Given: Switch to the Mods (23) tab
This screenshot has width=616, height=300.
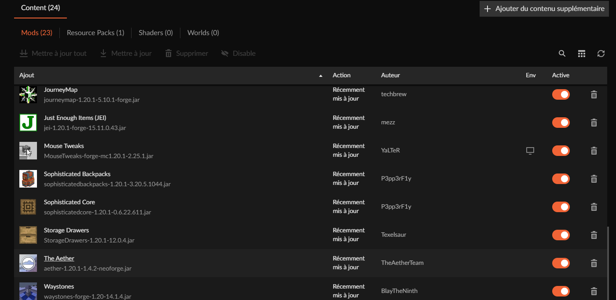Looking at the screenshot, I should [x=37, y=33].
